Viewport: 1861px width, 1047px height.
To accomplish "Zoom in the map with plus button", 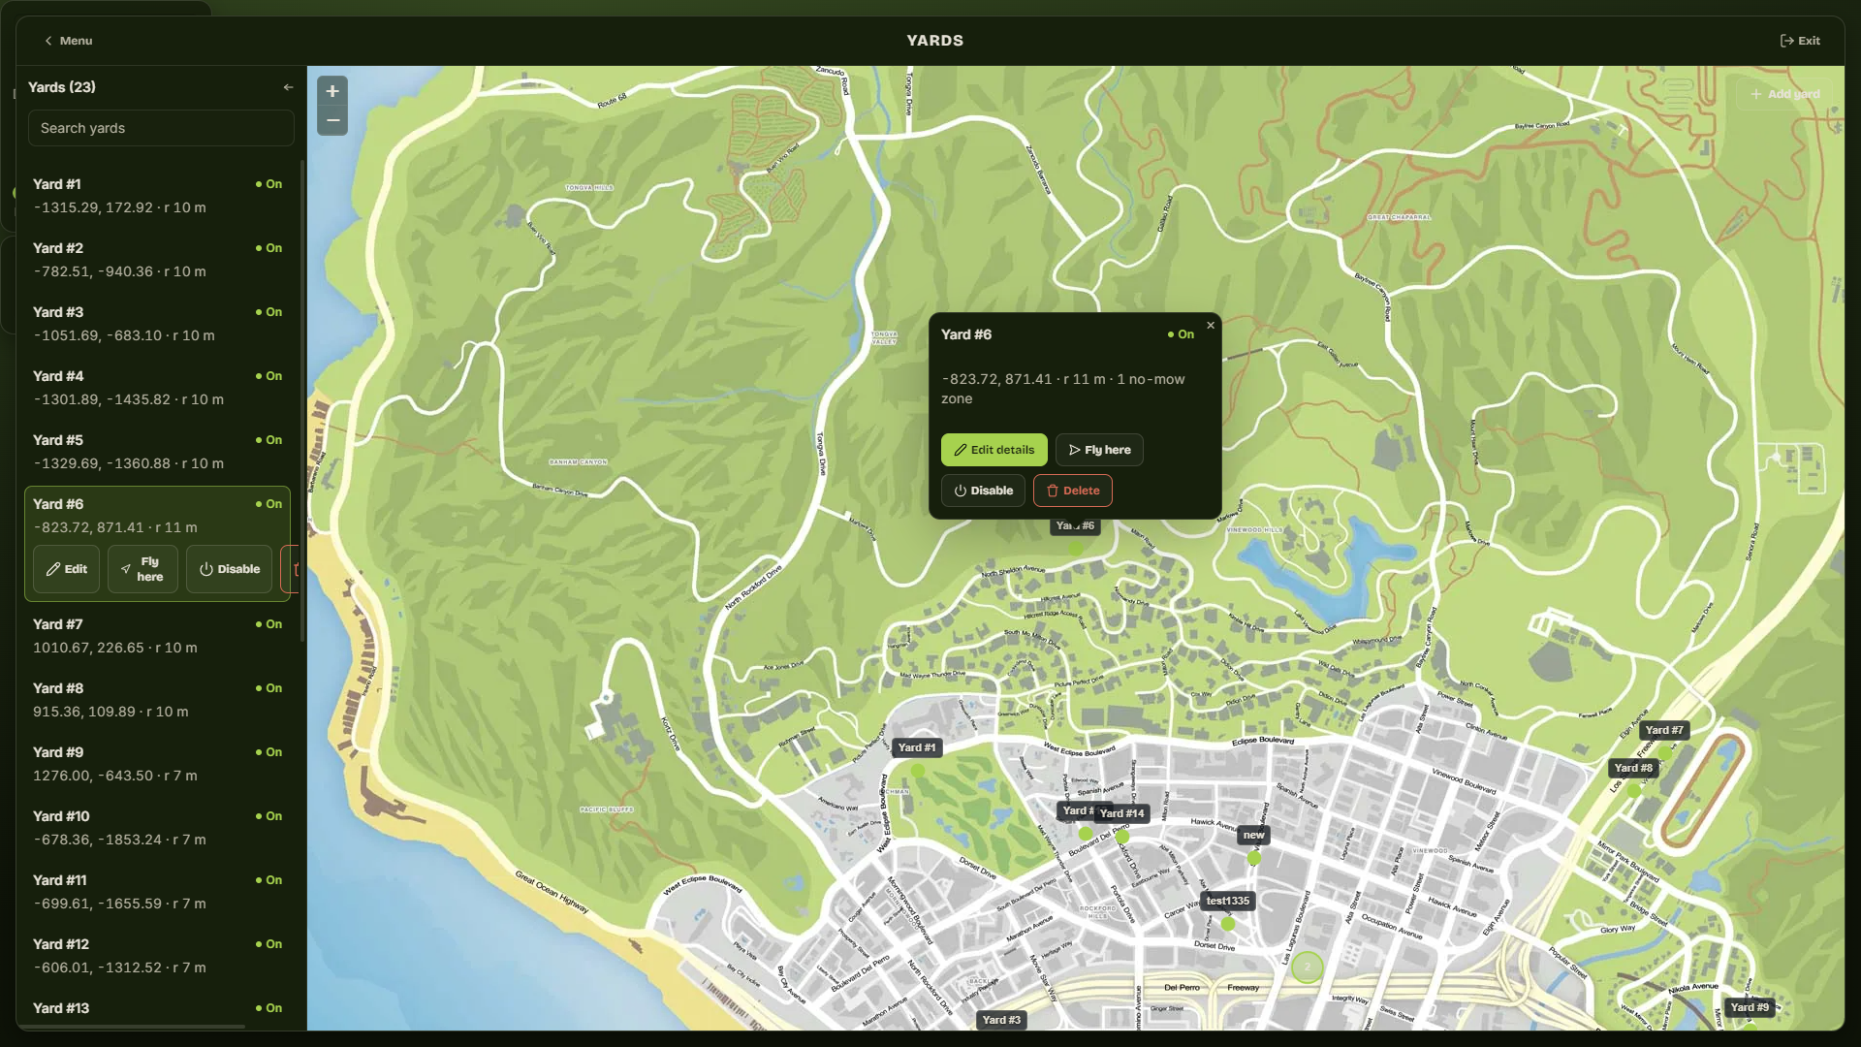I will tap(332, 91).
